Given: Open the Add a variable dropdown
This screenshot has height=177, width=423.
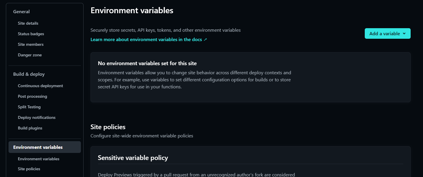Looking at the screenshot, I should pyautogui.click(x=387, y=33).
